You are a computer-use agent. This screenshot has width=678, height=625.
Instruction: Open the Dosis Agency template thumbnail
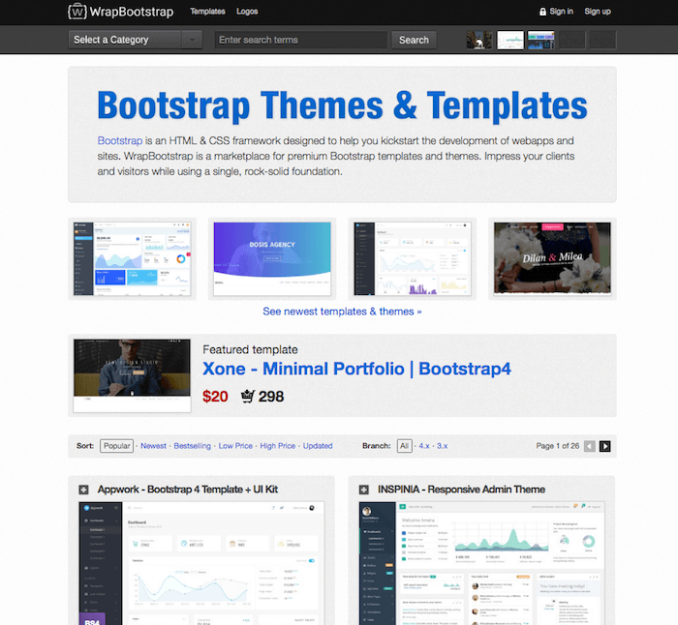point(272,258)
